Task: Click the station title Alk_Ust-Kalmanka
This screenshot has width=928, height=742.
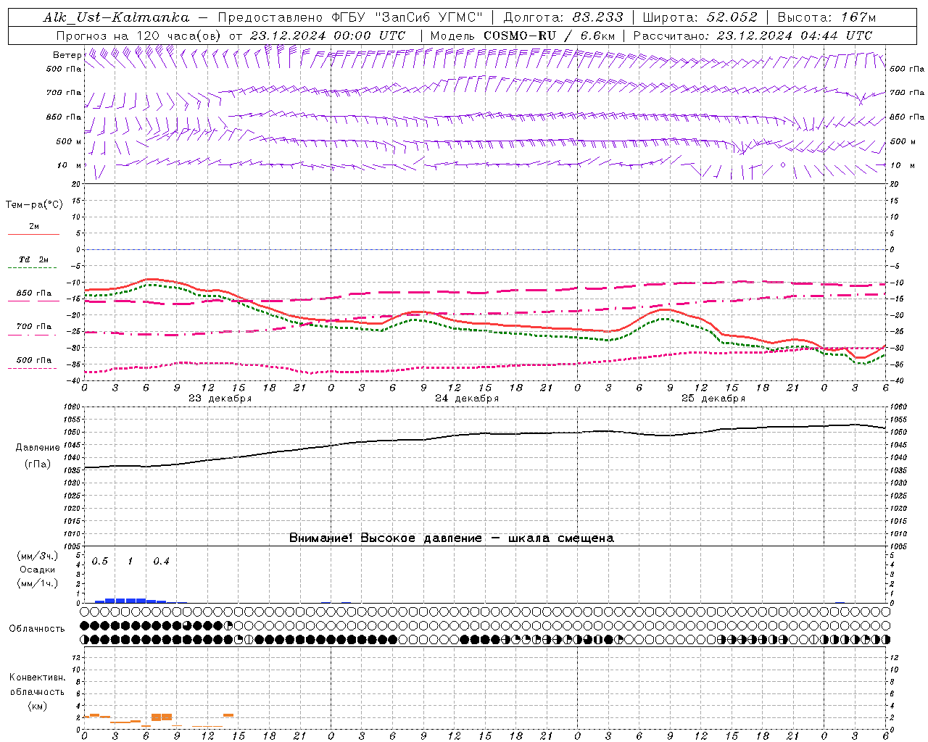Action: (116, 17)
